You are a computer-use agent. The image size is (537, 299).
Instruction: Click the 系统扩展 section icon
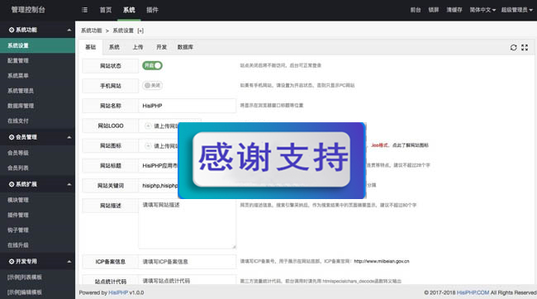(12, 184)
